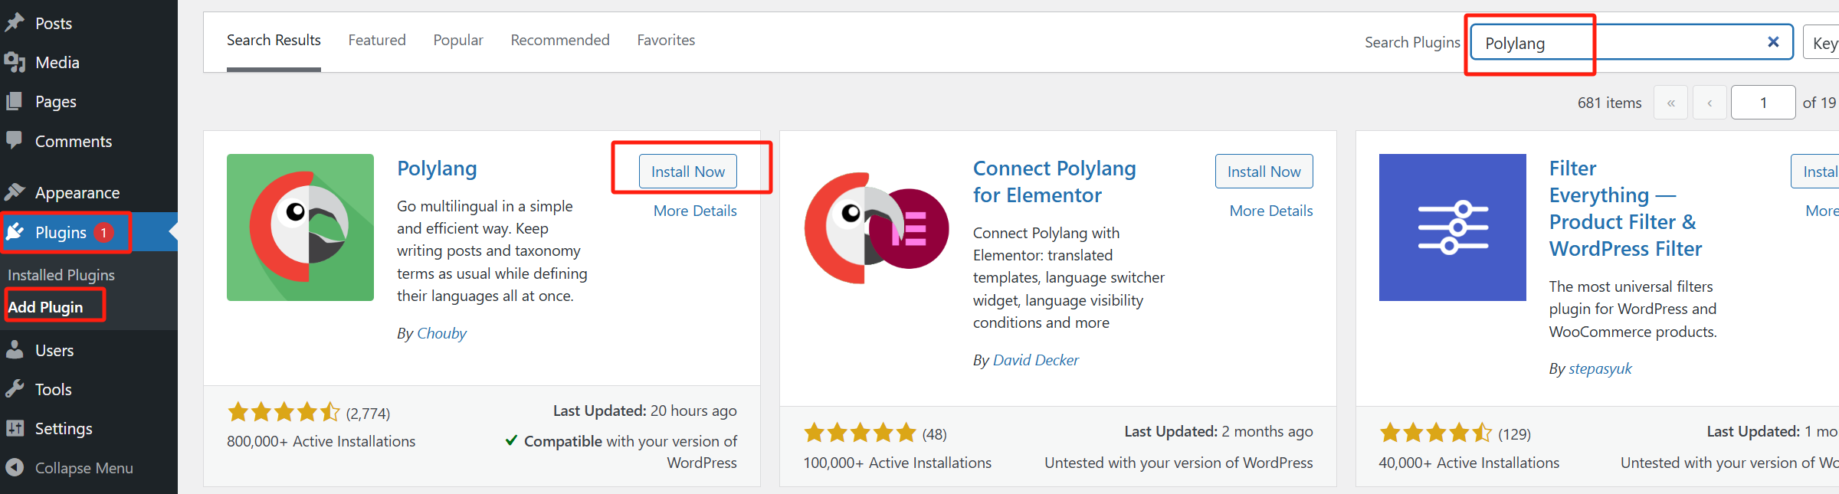Screen dimensions: 1839x494
Task: Click the Pages icon in sidebar
Action: pos(15,101)
